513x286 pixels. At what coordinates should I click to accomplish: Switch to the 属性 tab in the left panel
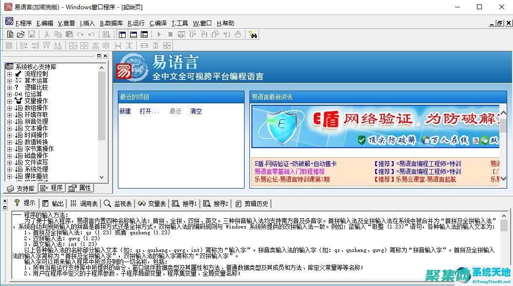tap(81, 188)
